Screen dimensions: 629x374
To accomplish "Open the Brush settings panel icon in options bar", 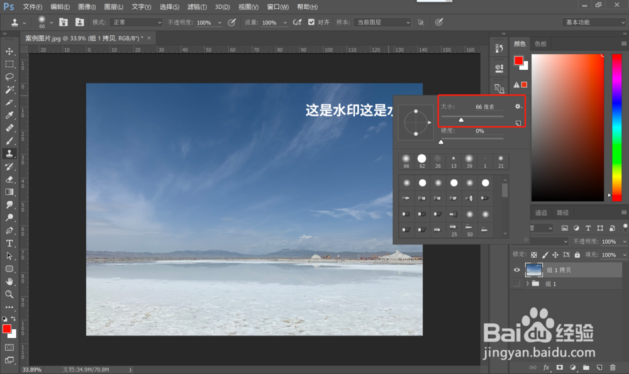I will 64,22.
